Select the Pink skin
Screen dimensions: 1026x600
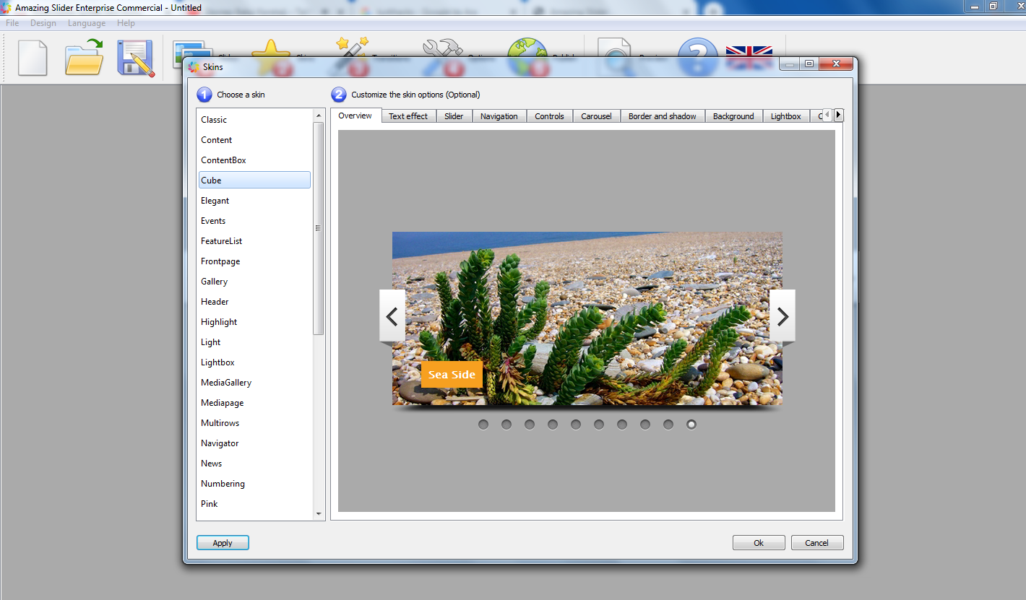click(x=255, y=504)
